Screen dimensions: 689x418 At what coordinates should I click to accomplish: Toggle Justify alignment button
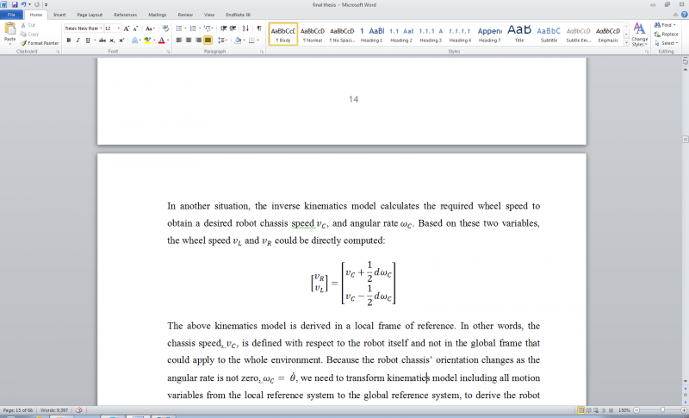point(208,40)
